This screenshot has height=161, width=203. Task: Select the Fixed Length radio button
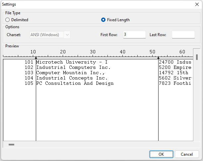pyautogui.click(x=103, y=20)
